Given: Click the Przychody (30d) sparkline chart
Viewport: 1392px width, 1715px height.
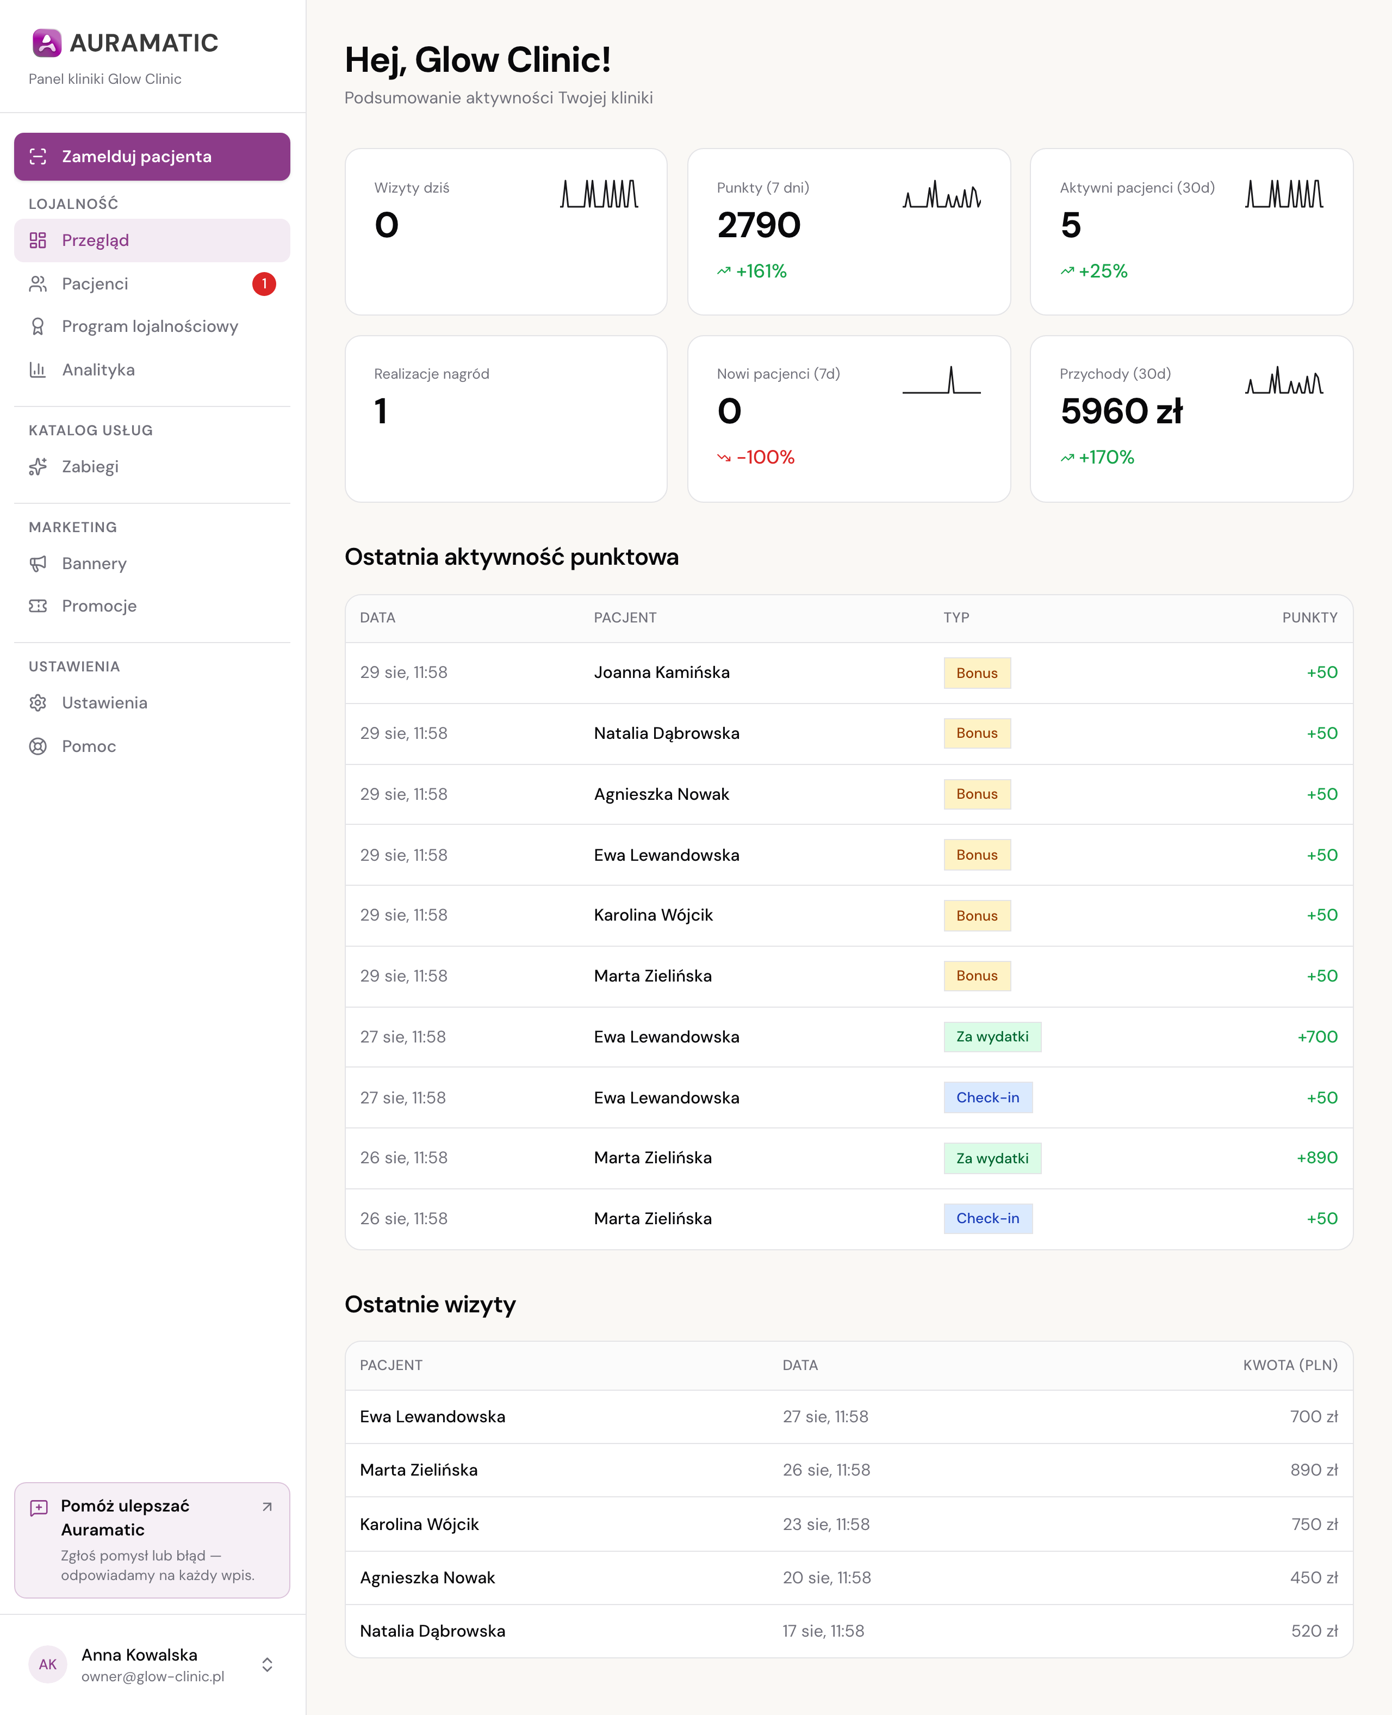Looking at the screenshot, I should [1284, 380].
